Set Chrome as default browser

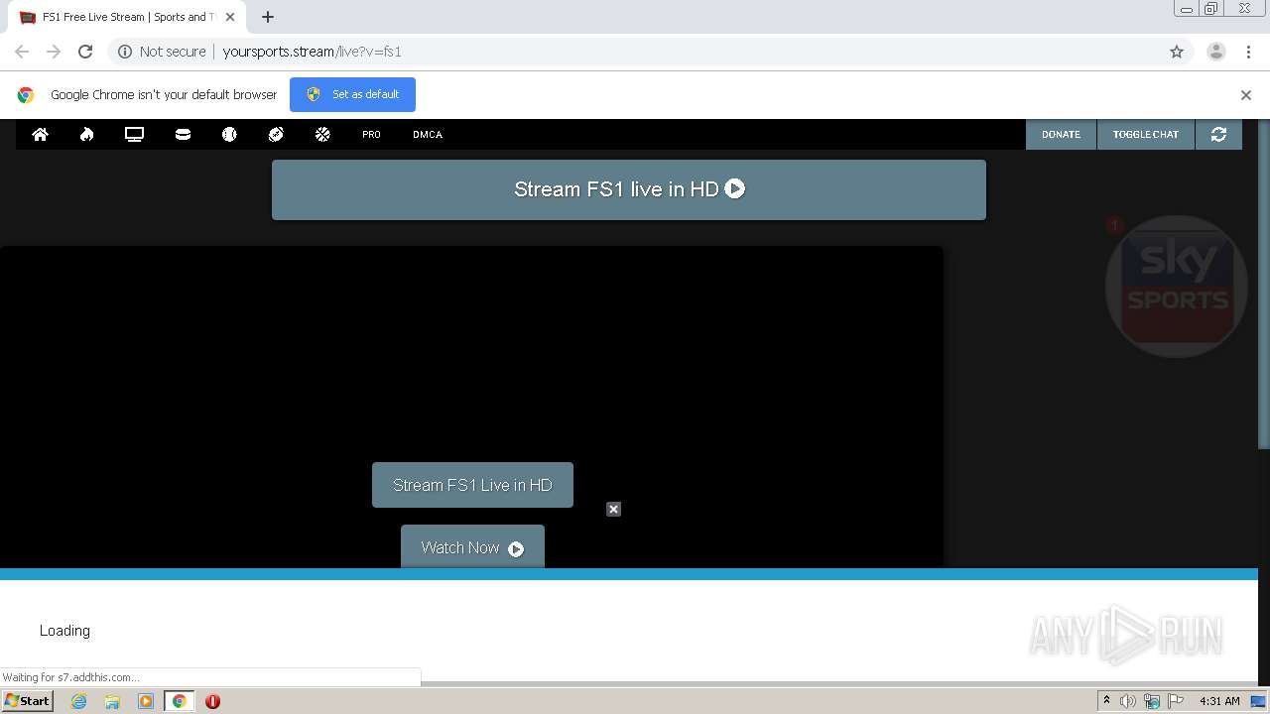(x=352, y=94)
